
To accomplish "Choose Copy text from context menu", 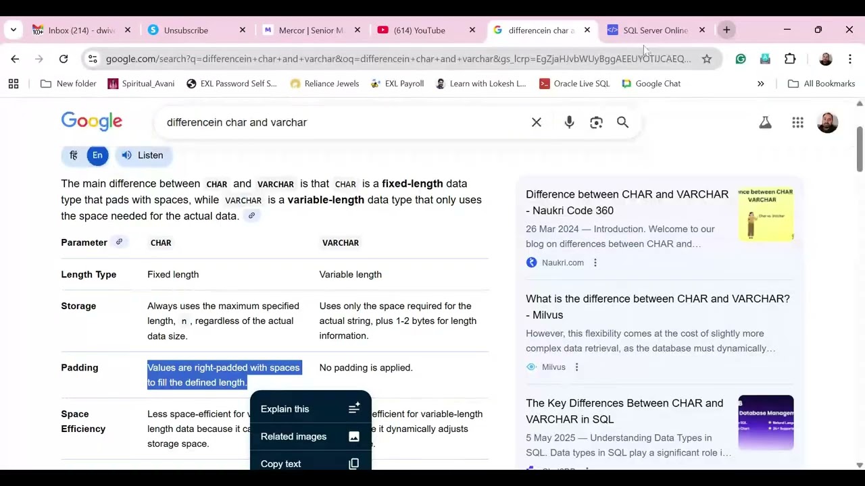I will tap(311, 463).
